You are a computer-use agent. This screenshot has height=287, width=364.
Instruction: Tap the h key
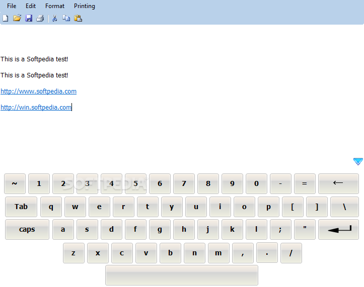184,230
